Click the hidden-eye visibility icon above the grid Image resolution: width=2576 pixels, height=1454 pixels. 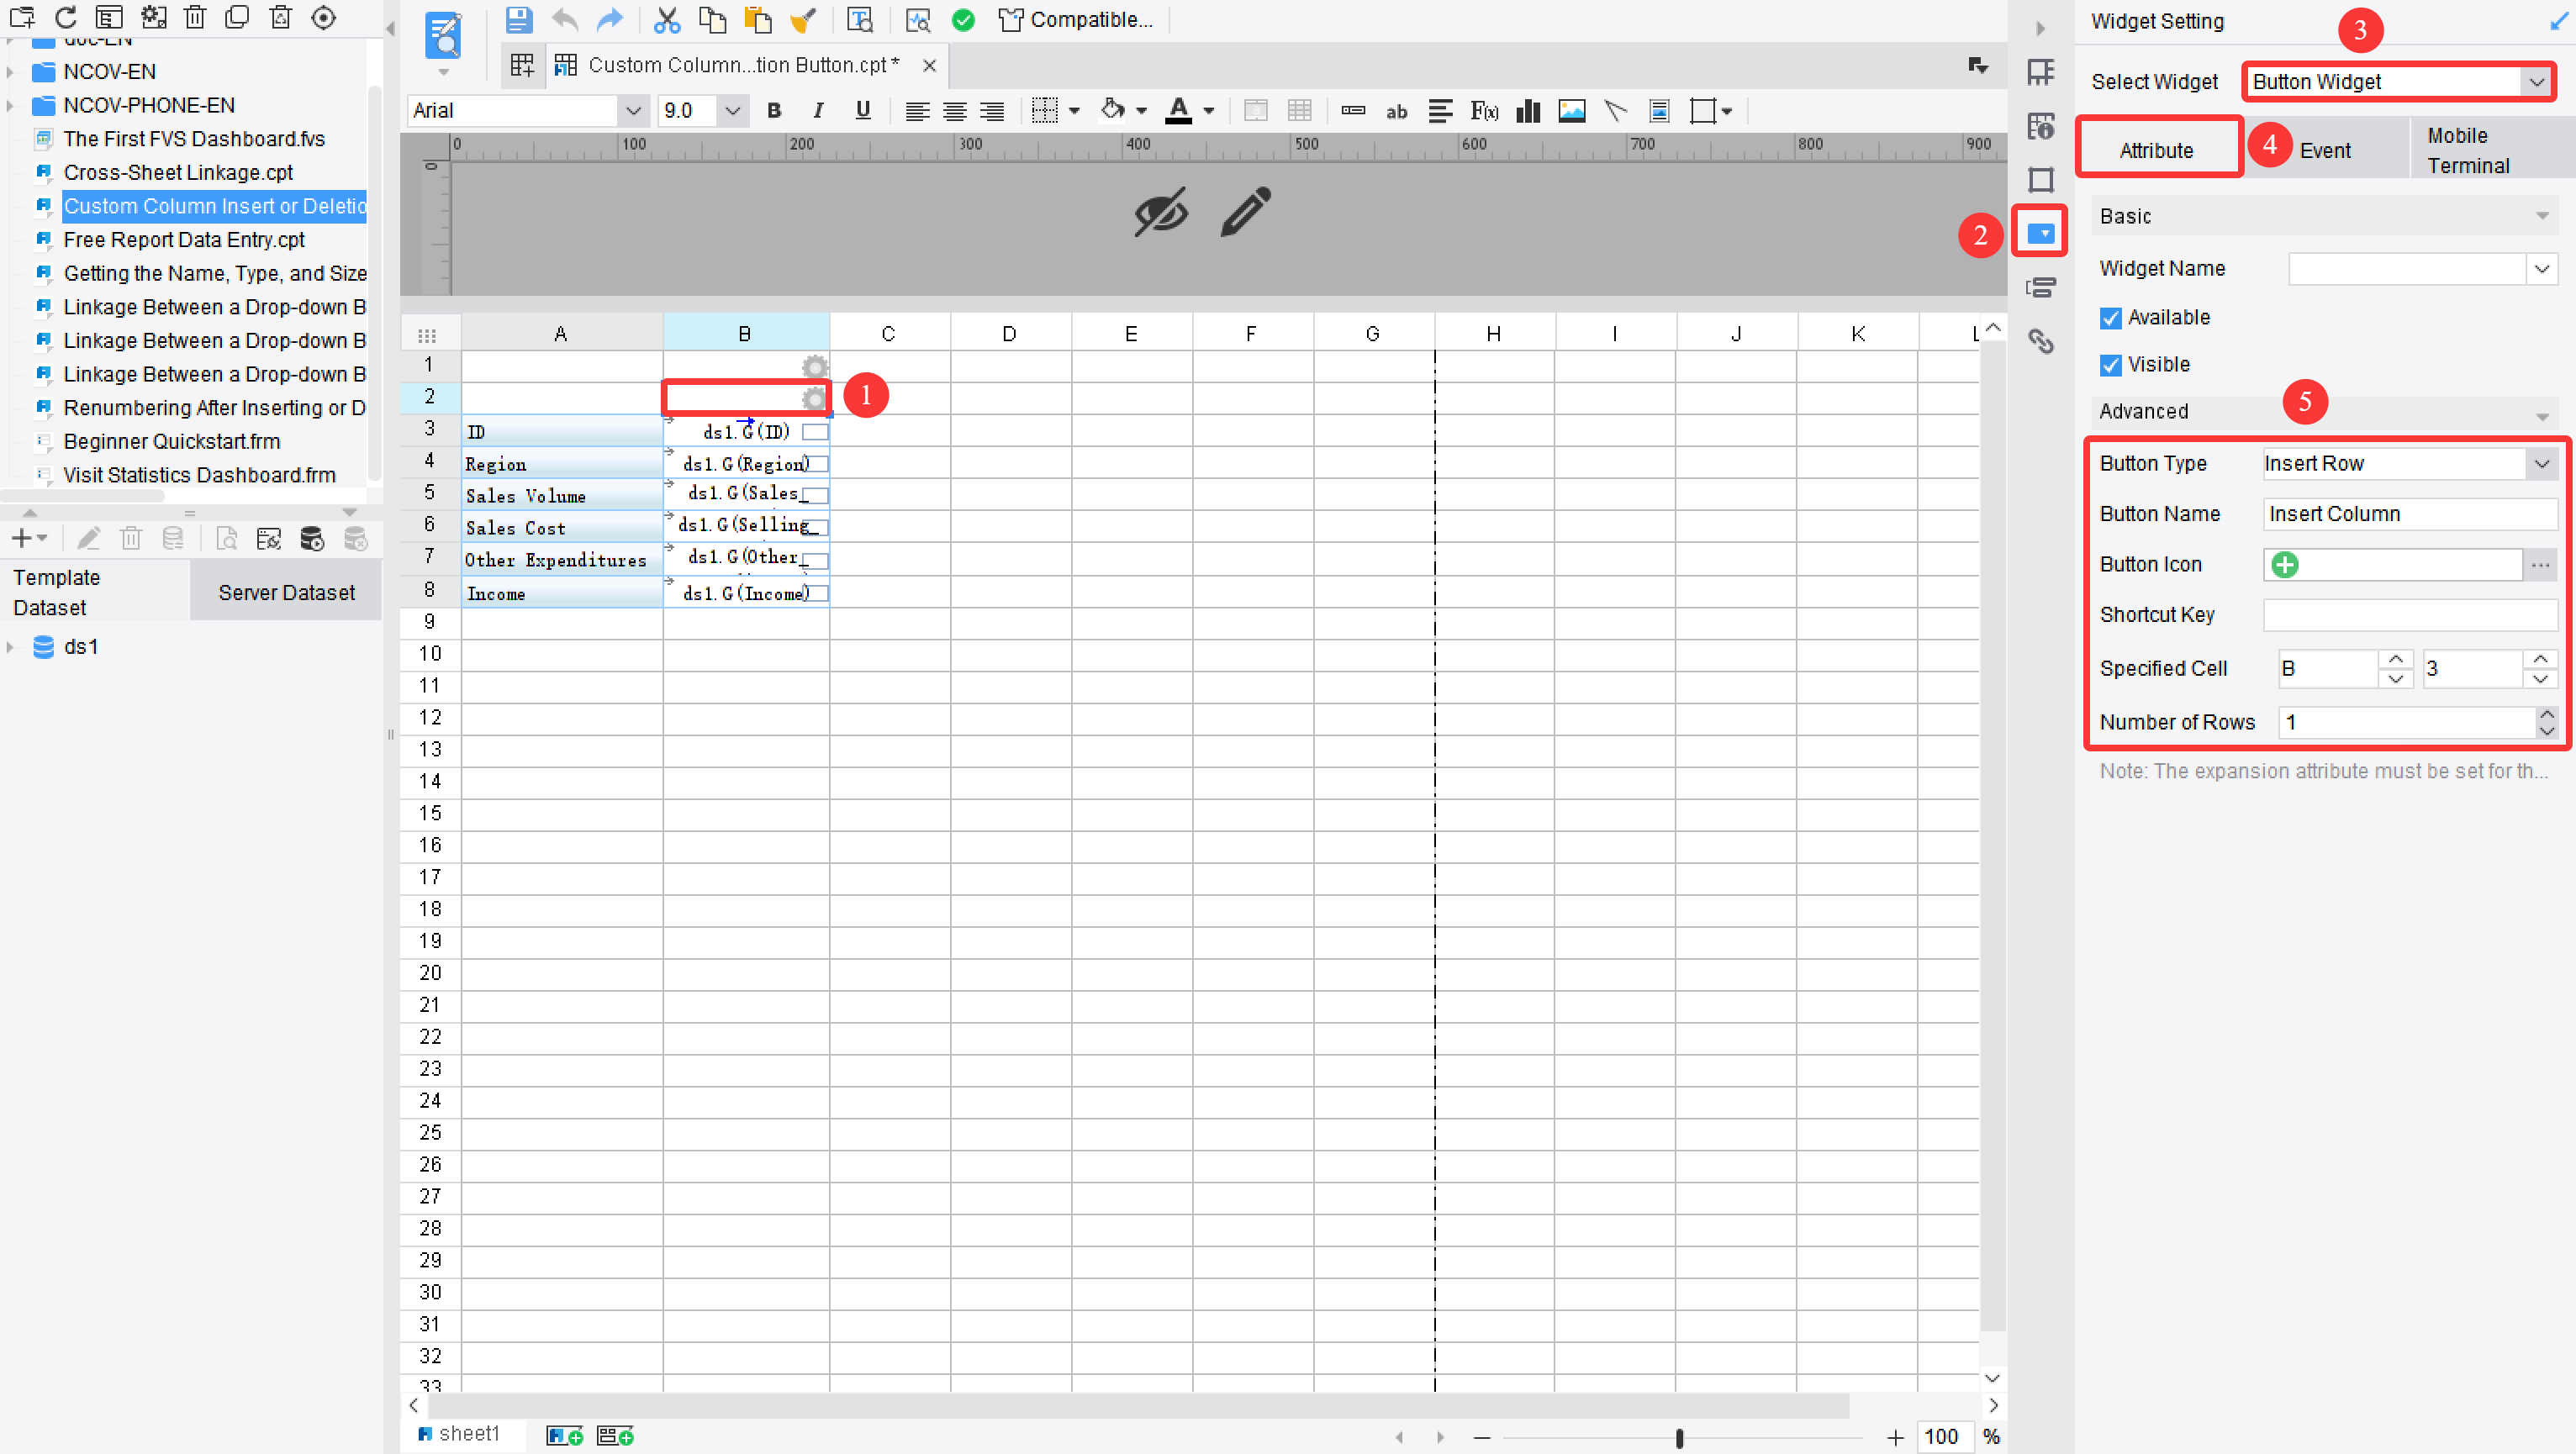[1160, 212]
